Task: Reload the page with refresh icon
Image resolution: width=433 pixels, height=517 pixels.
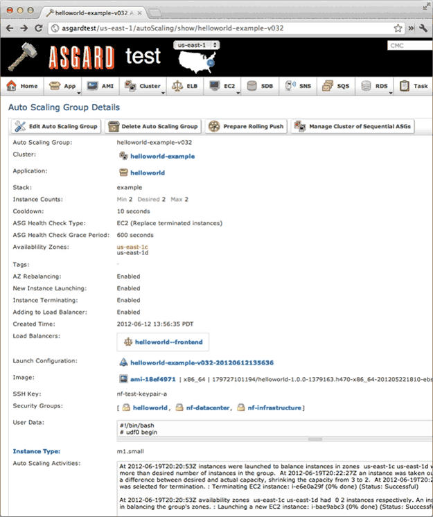Action: [x=39, y=28]
